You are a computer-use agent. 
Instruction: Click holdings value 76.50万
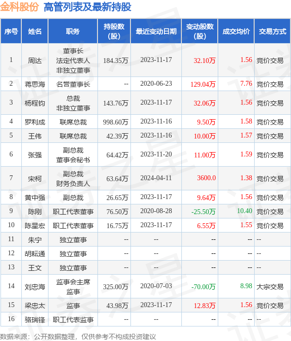click(117, 212)
